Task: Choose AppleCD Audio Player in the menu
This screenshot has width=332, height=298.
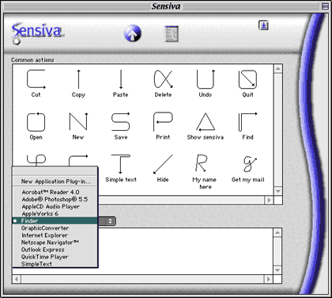Action: pos(55,206)
